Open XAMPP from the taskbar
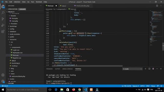Screen dimensions: 164x92 [x=91, y=90]
